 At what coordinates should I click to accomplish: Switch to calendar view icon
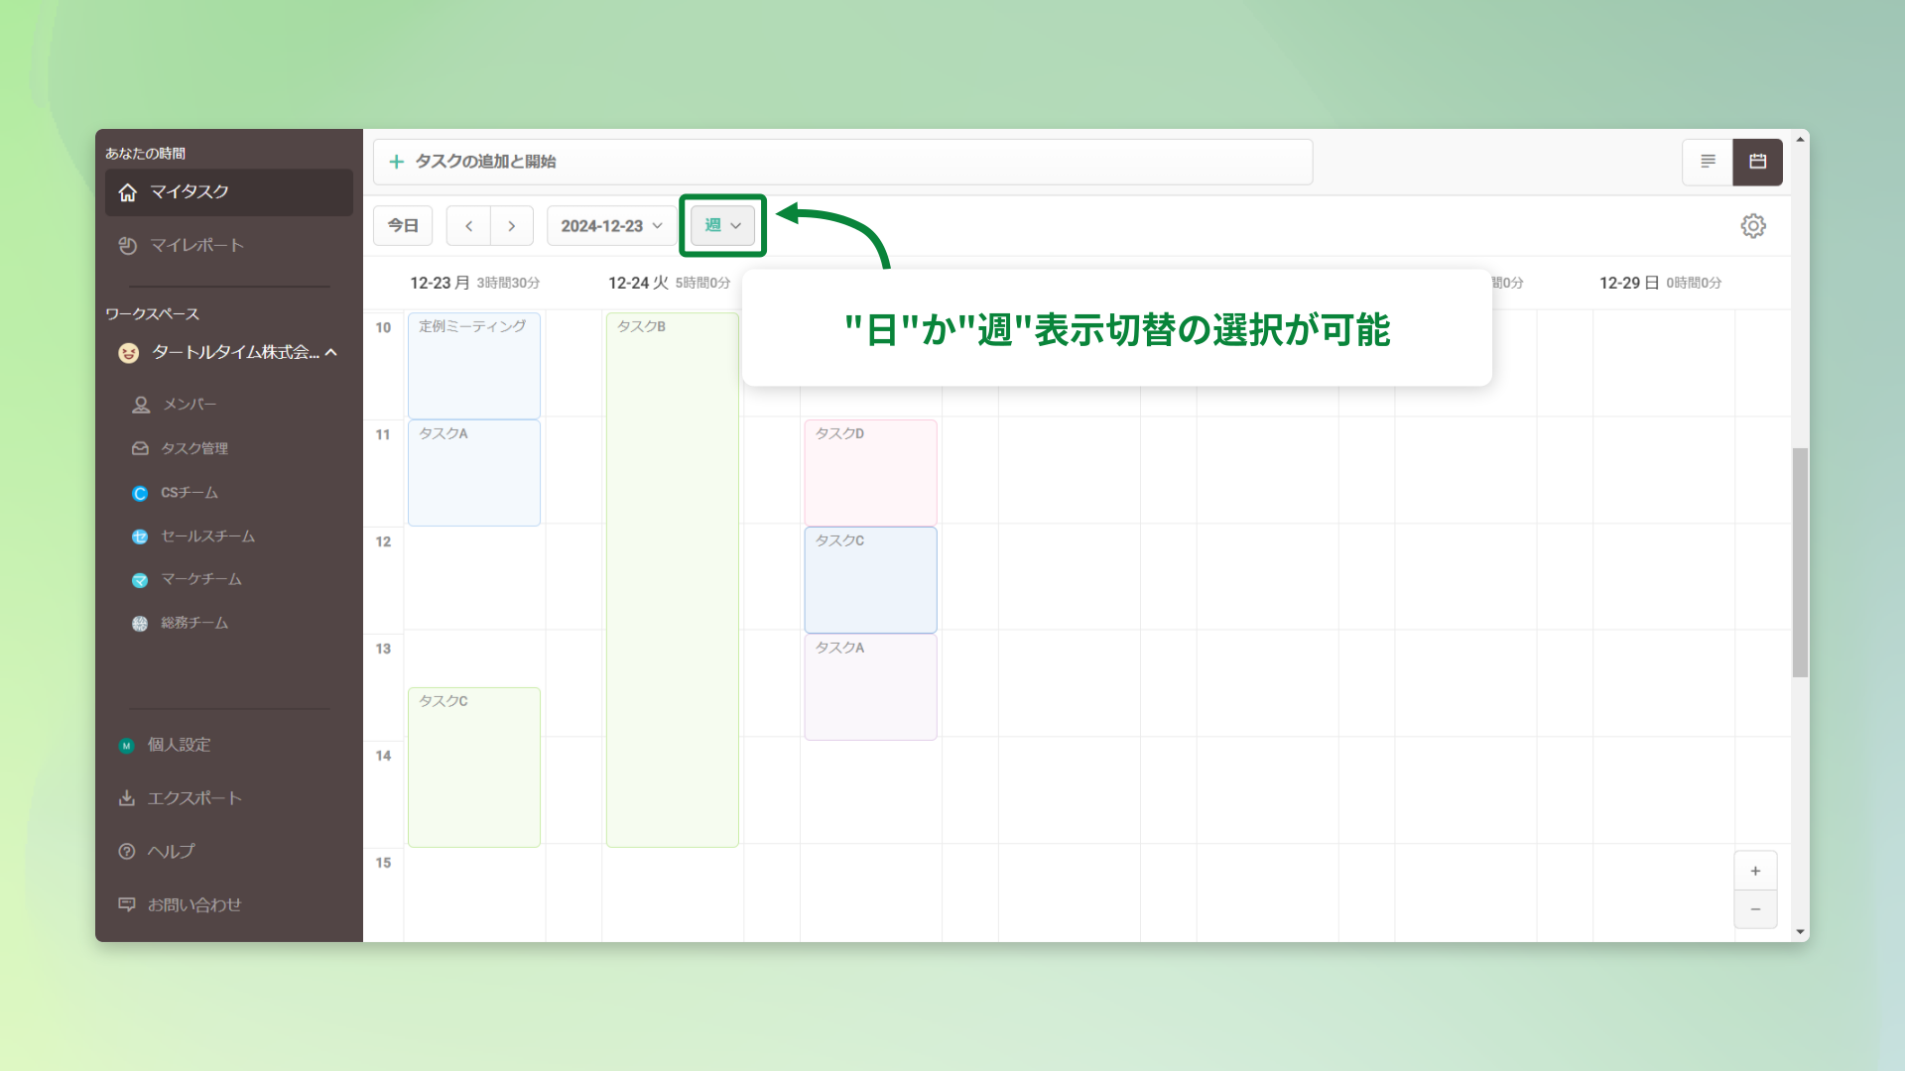1757,162
